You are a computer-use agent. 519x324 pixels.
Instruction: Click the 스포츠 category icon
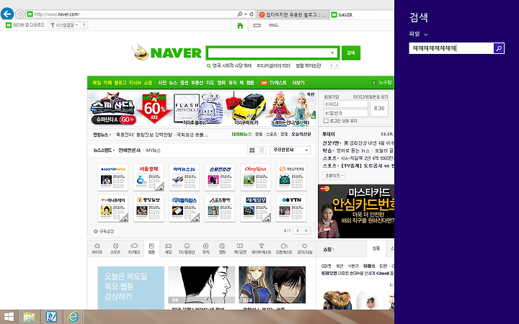(x=115, y=248)
